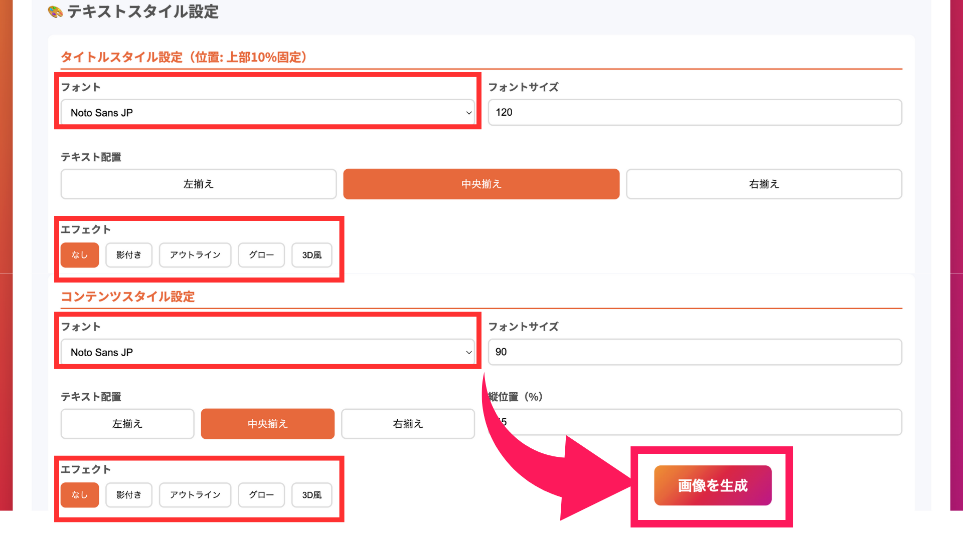Select content right align 右揃え

point(407,424)
